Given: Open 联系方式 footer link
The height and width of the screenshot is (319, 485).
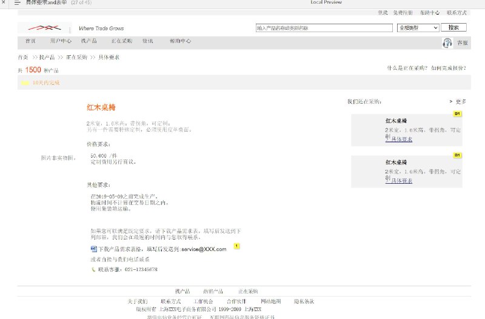Looking at the screenshot, I should [x=170, y=301].
